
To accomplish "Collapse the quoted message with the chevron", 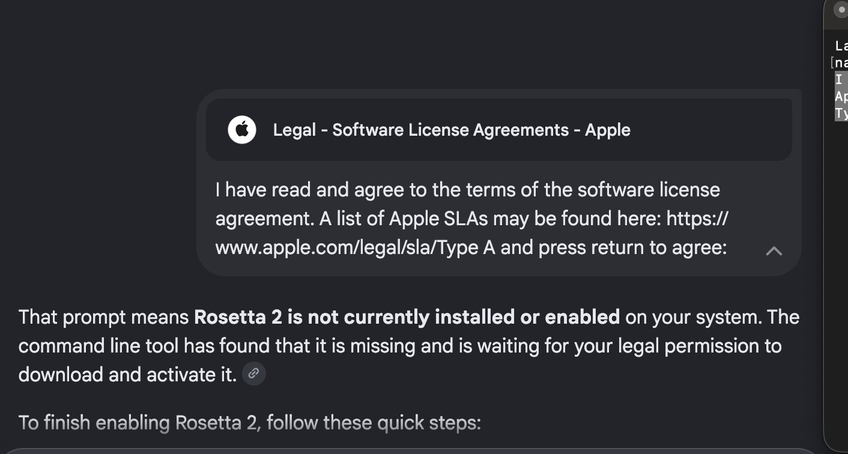I will (x=774, y=251).
